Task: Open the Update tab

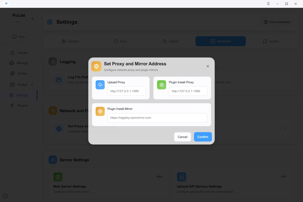Action: click(271, 41)
